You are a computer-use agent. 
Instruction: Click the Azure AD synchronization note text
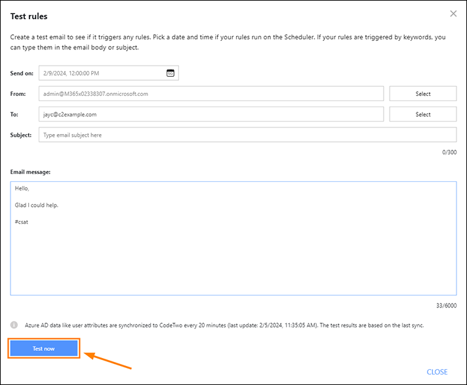point(224,325)
